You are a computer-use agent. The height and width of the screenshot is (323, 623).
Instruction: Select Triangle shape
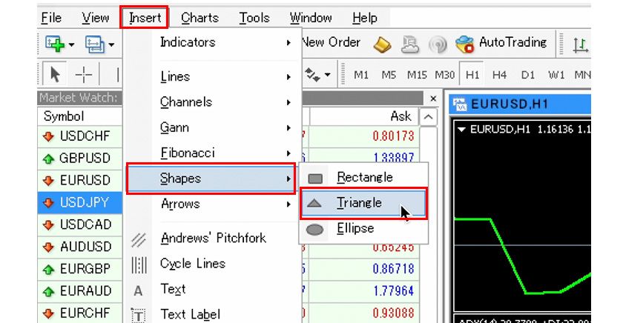363,203
